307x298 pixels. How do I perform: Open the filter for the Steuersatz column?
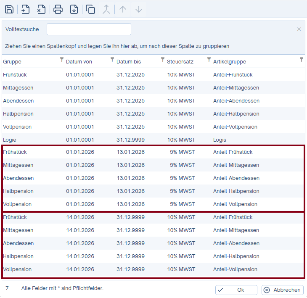(x=209, y=60)
